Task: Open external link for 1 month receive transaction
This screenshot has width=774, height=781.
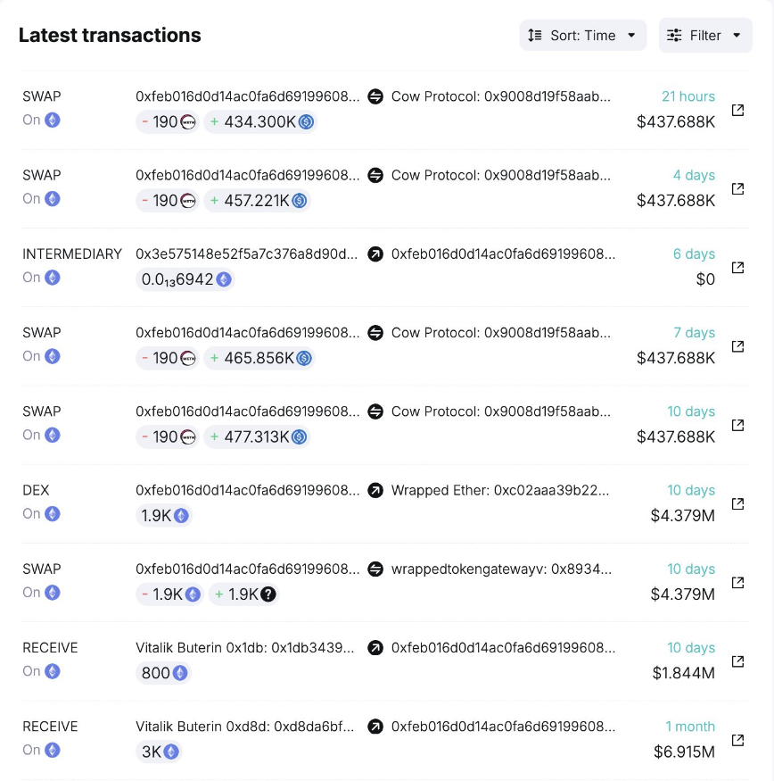Action: click(x=737, y=740)
